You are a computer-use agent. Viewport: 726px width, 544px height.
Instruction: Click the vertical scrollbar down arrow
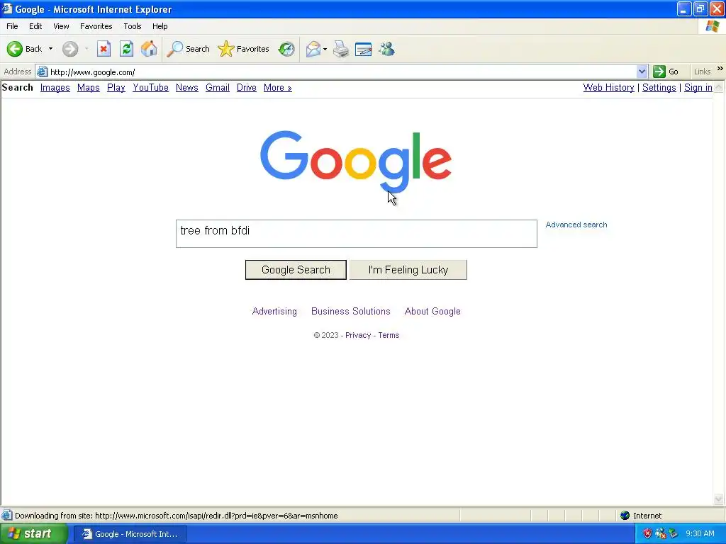pyautogui.click(x=719, y=499)
